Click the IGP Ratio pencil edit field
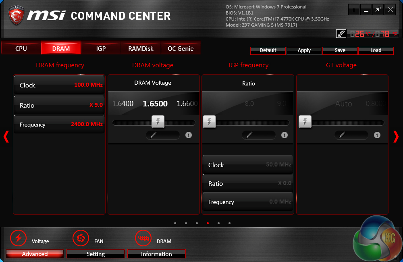The width and height of the screenshot is (403, 262). click(x=259, y=135)
